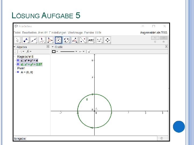This screenshot has width=194, height=145.
Task: Click the Kegelschnitt heading text
Action: pyautogui.click(x=25, y=56)
